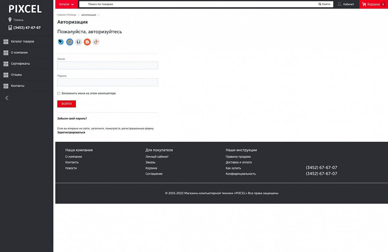Click the map pin icon near Тюмень
This screenshot has width=388, height=252.
(x=10, y=20)
